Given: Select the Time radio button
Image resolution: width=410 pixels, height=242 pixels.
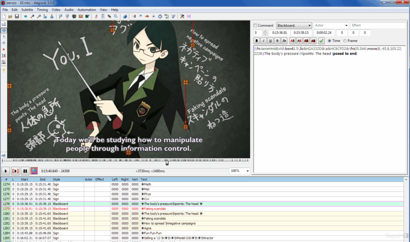Looking at the screenshot, I should point(330,41).
